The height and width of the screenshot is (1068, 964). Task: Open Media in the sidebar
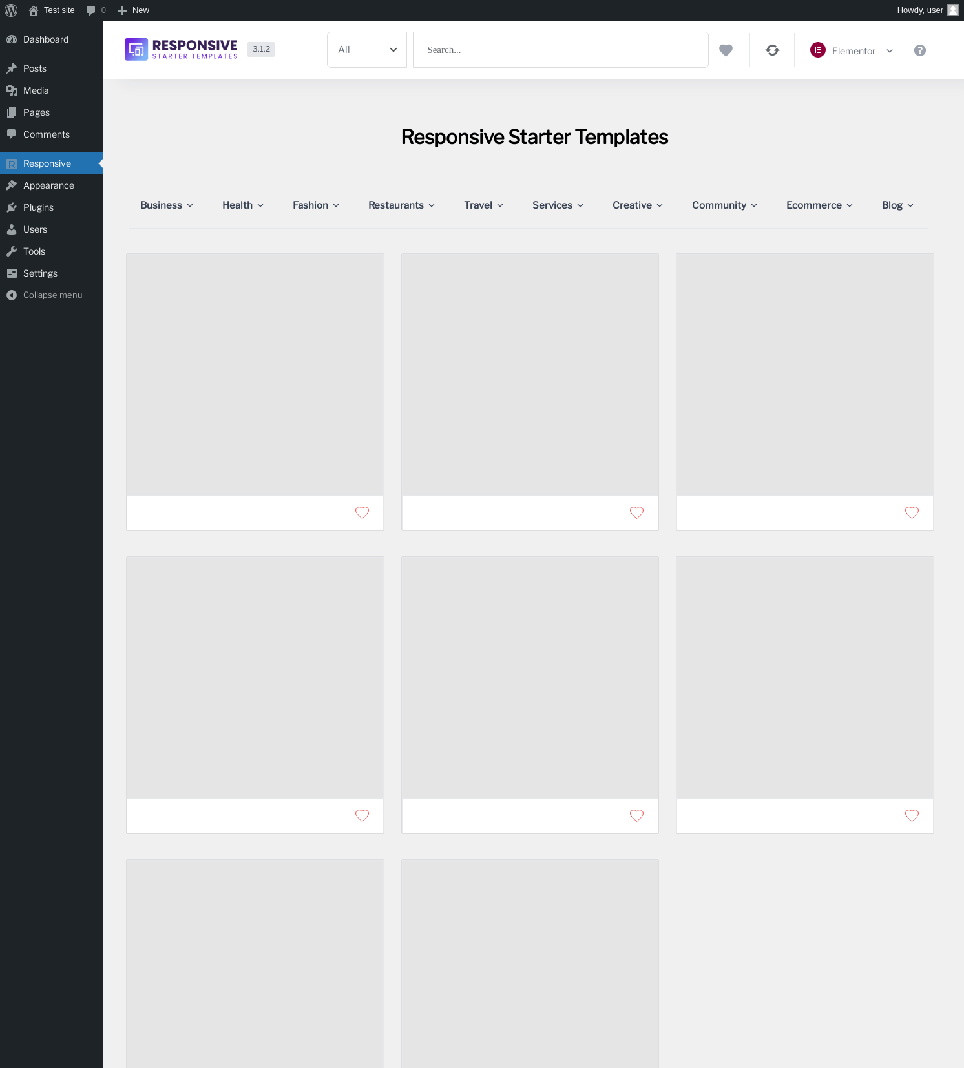(52, 90)
